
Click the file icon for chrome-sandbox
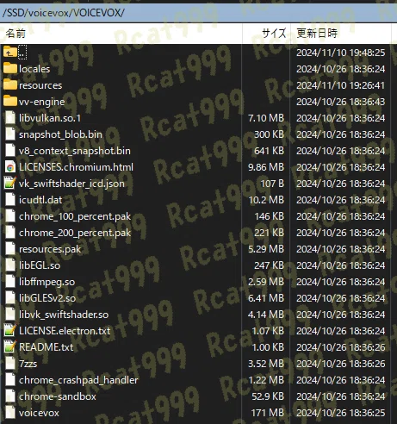[10, 396]
